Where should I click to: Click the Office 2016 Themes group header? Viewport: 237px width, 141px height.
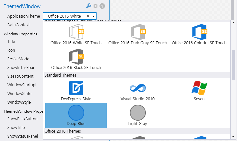pyautogui.click(x=137, y=131)
